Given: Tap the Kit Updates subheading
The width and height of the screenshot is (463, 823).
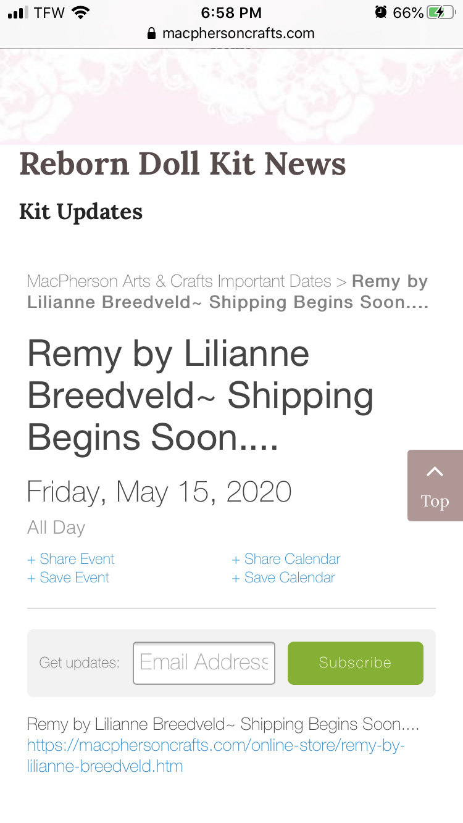Looking at the screenshot, I should pos(81,212).
